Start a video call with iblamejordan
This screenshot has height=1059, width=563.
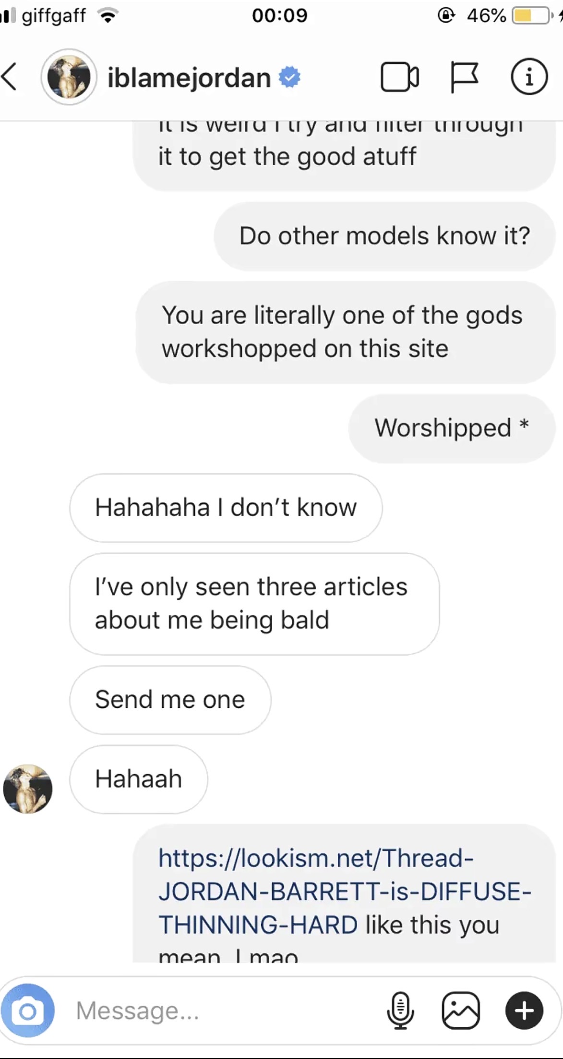[399, 77]
